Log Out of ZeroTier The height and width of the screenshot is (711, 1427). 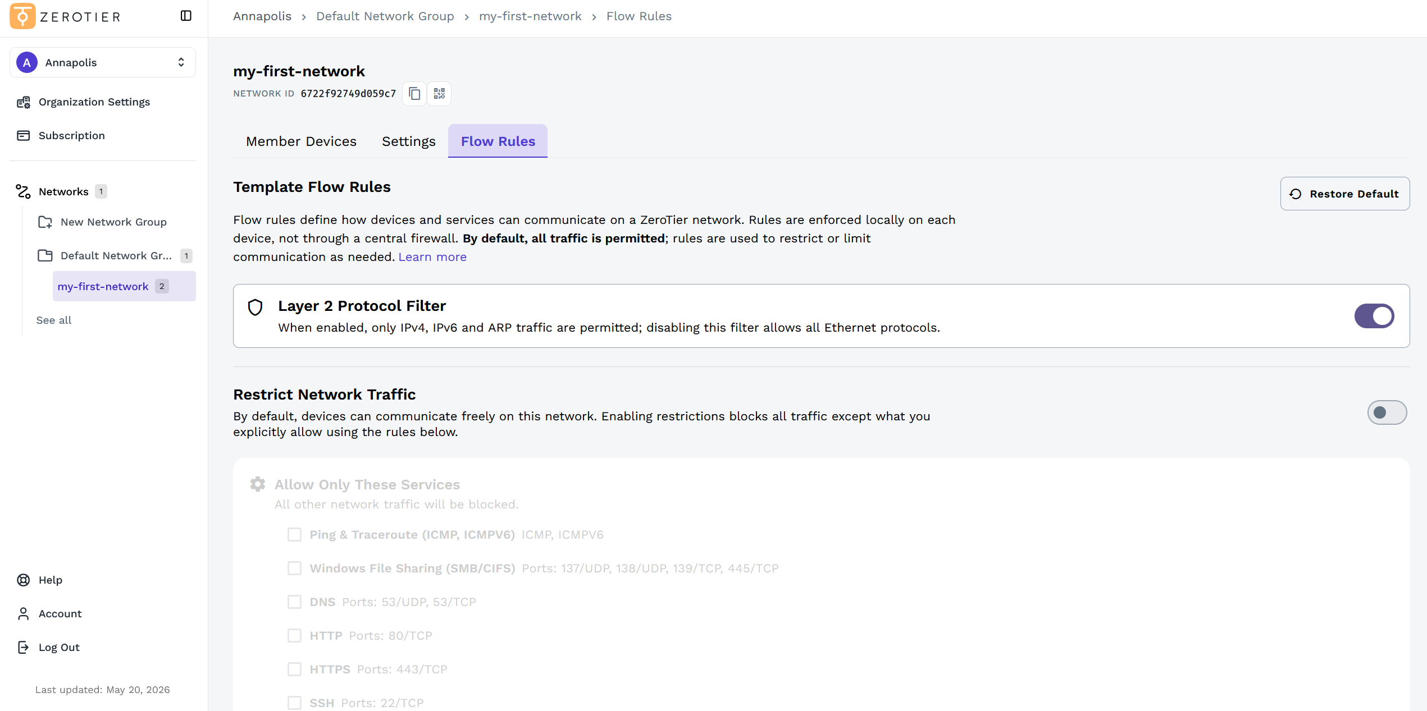tap(59, 648)
